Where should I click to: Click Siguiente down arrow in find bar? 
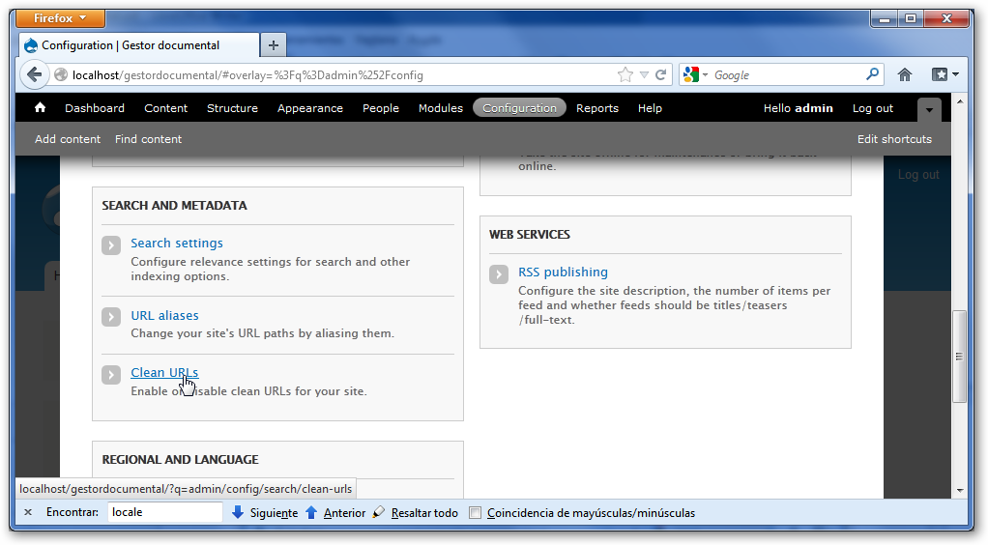238,513
